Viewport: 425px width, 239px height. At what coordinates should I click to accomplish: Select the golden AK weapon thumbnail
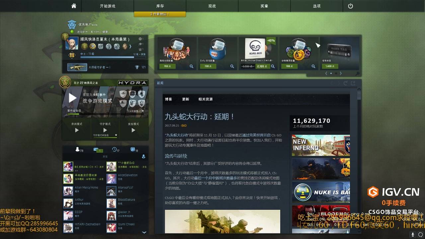coord(77,67)
